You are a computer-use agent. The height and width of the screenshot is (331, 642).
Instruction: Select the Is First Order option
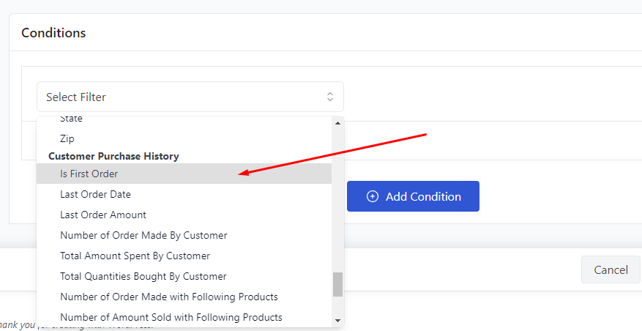click(x=184, y=174)
